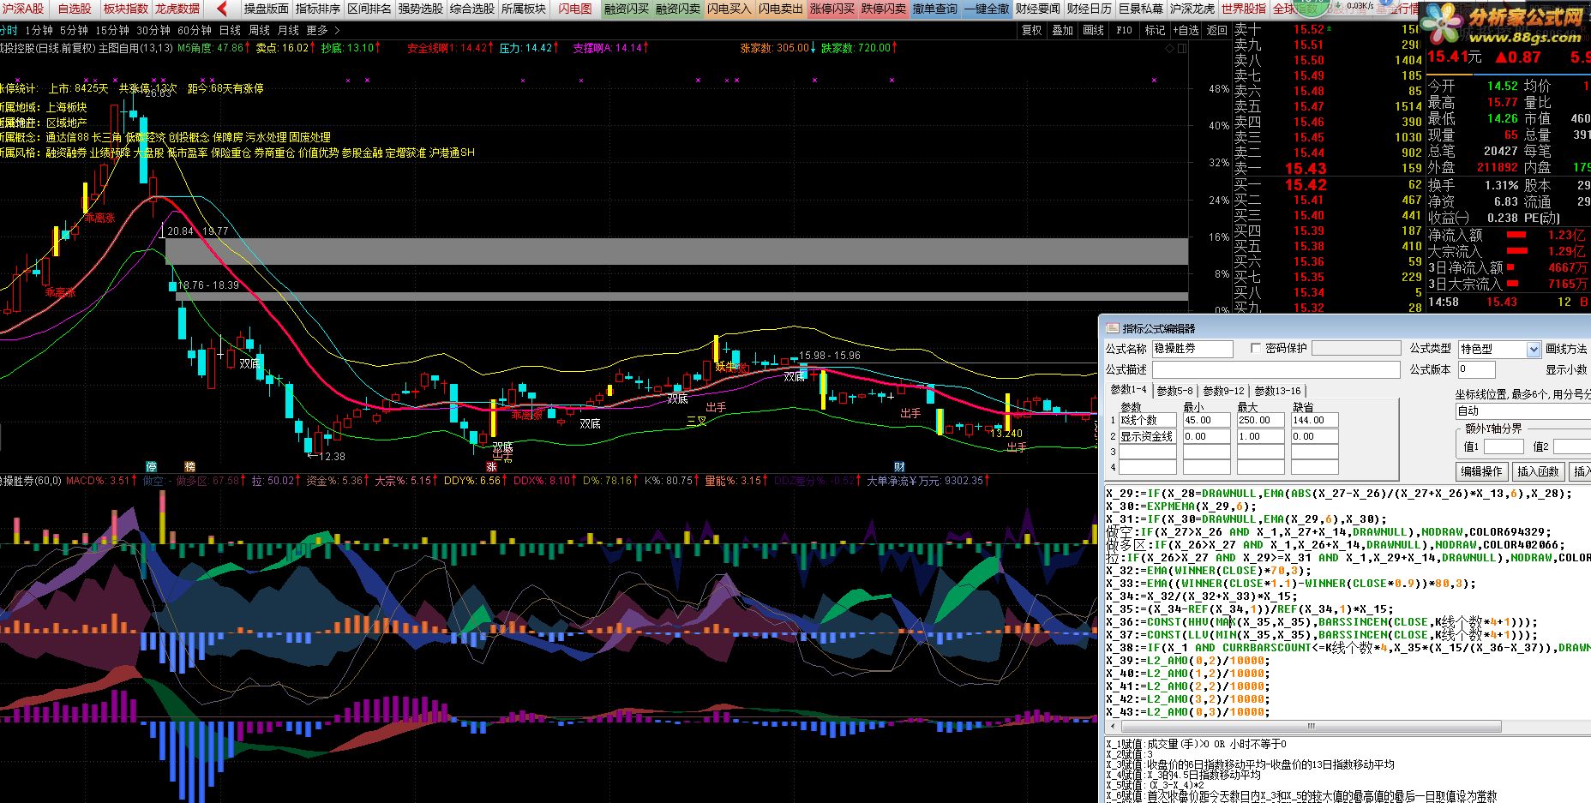Screen dimensions: 1591x803
Task: Open the 公式类型 dropdown
Action: click(1534, 349)
